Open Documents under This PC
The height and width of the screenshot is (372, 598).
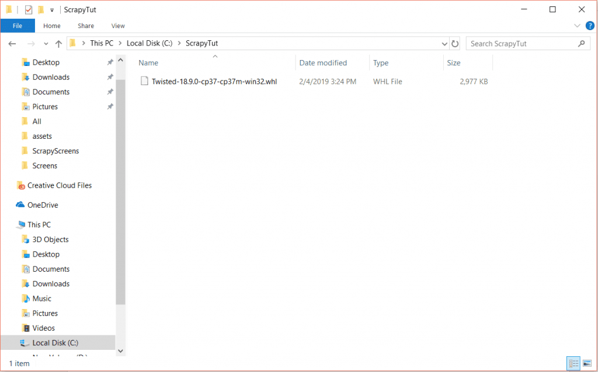51,269
